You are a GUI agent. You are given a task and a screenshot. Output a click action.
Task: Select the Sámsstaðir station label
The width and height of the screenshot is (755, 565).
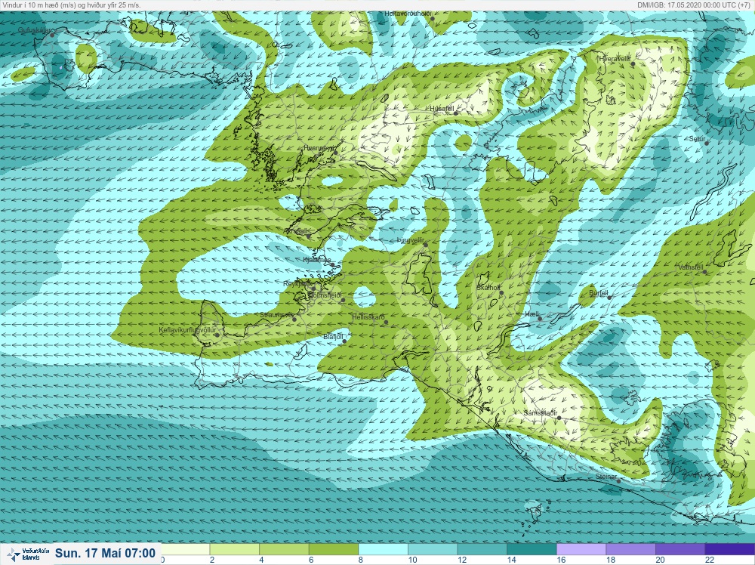pyautogui.click(x=541, y=413)
